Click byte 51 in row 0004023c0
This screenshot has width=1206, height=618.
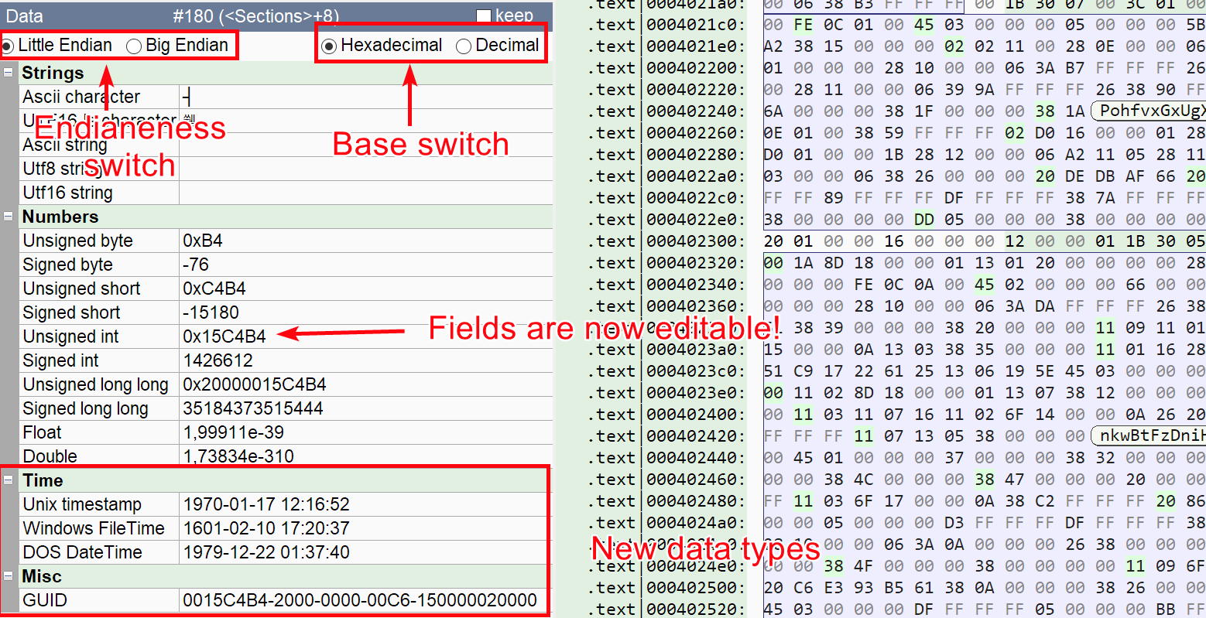(x=773, y=371)
